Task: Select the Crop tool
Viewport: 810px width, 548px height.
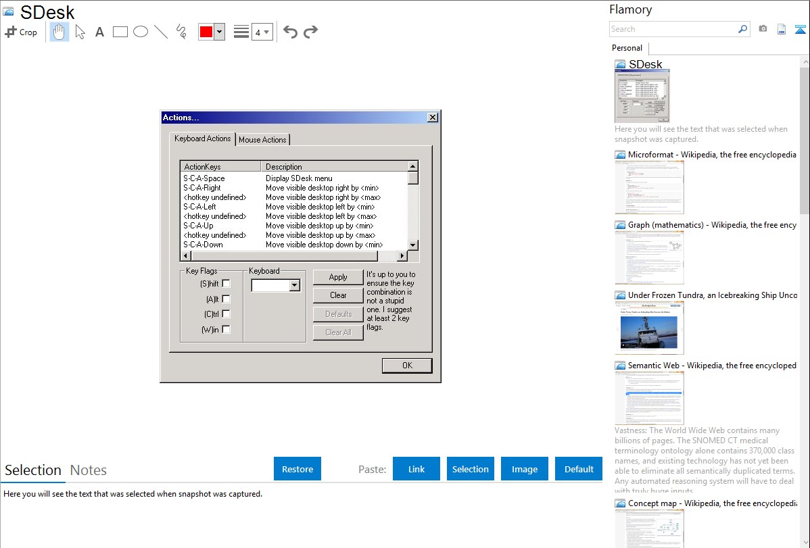Action: coord(21,32)
